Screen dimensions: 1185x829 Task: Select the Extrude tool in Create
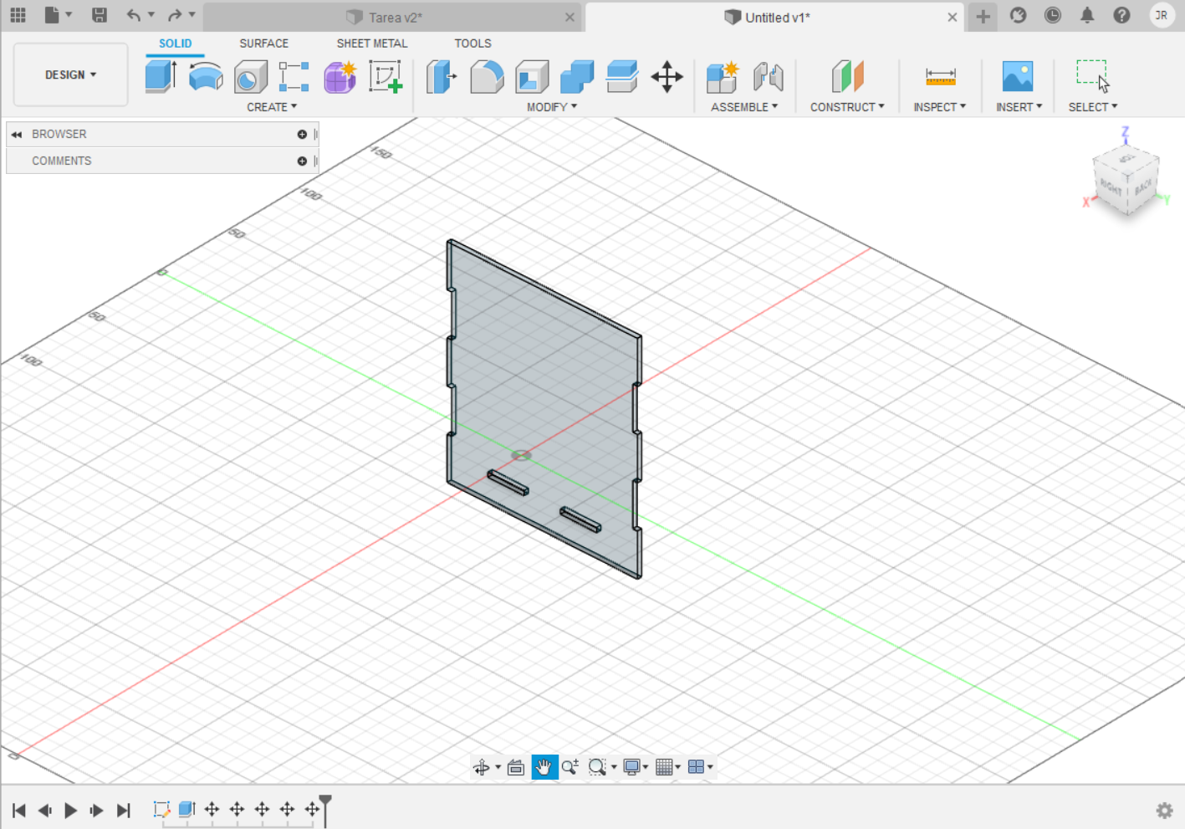161,76
